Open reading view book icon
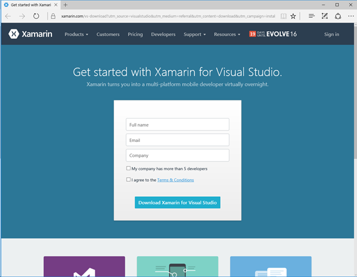357x277 pixels. tap(281, 16)
